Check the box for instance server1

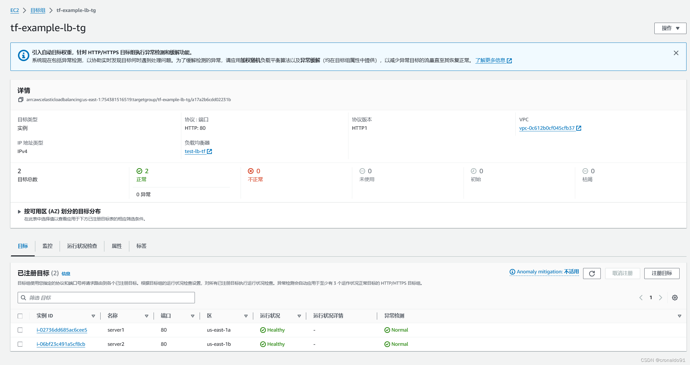pos(20,330)
